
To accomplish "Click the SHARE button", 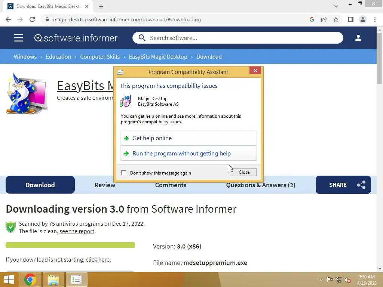I will [343, 185].
